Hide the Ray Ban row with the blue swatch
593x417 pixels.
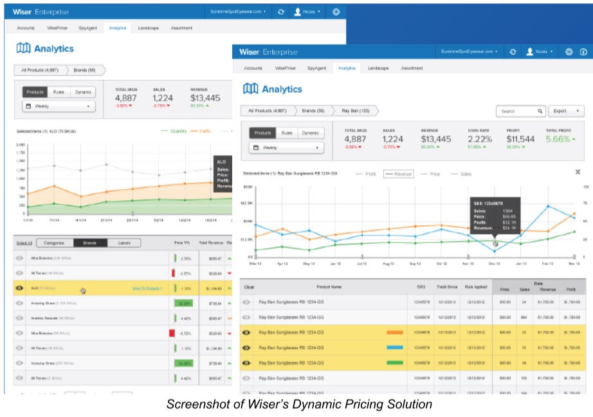(246, 347)
